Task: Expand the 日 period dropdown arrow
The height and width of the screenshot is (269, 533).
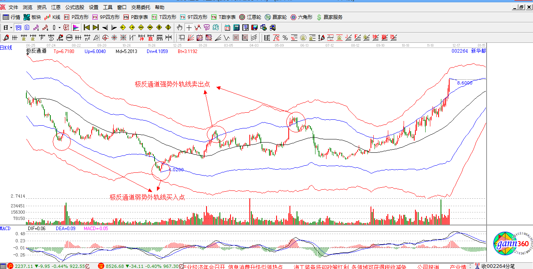Action: click(11, 27)
